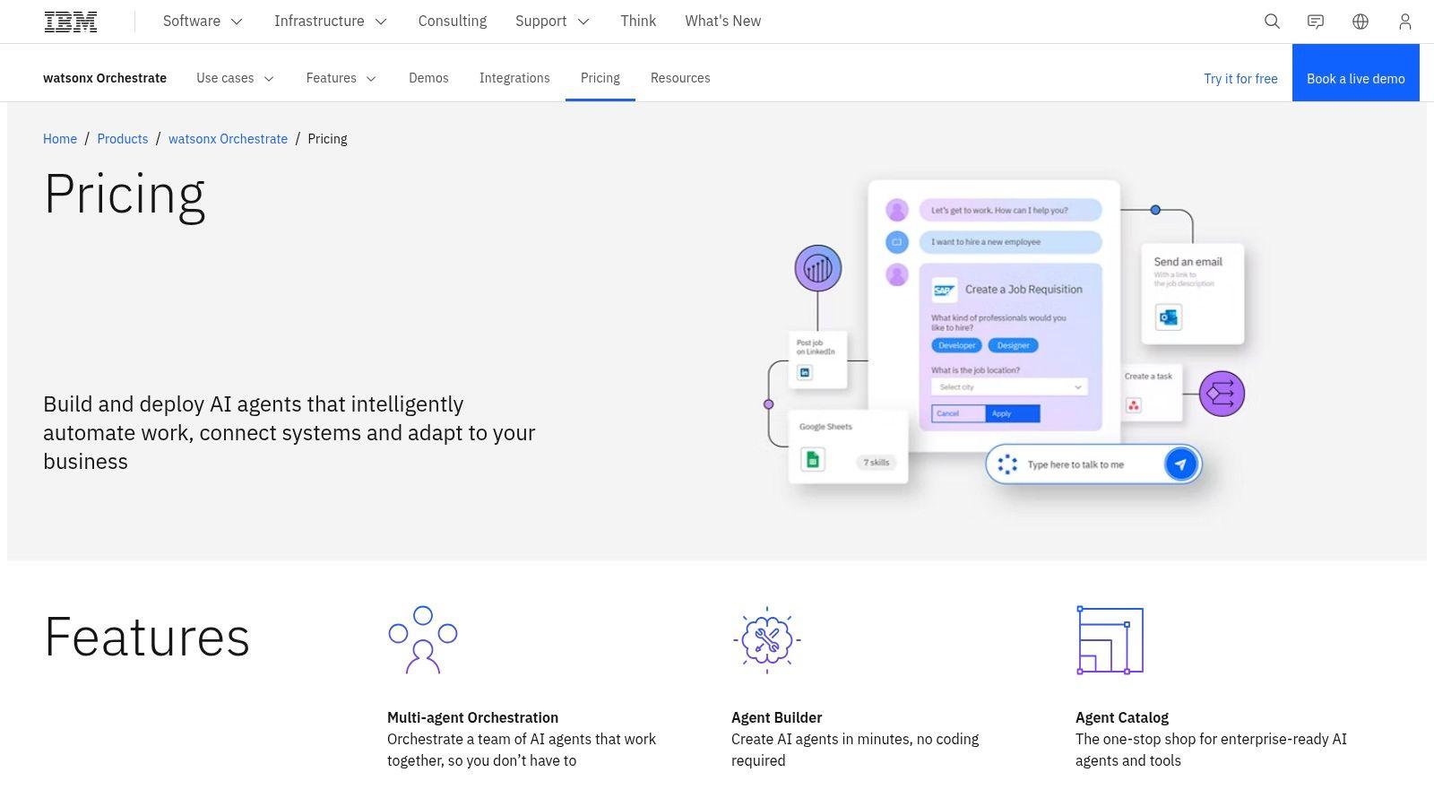Select the Developer chip
The height and width of the screenshot is (807, 1434).
pos(957,345)
